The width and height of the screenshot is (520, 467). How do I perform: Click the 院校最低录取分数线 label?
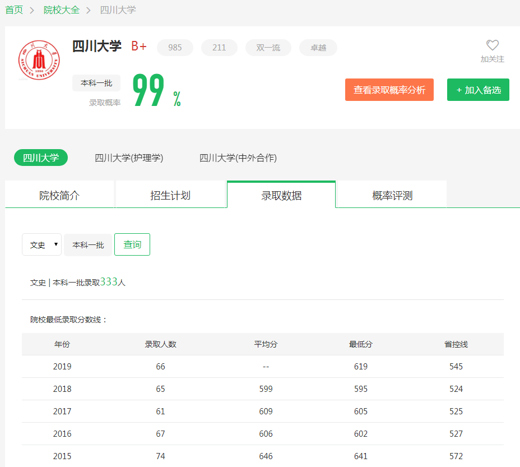click(x=68, y=320)
